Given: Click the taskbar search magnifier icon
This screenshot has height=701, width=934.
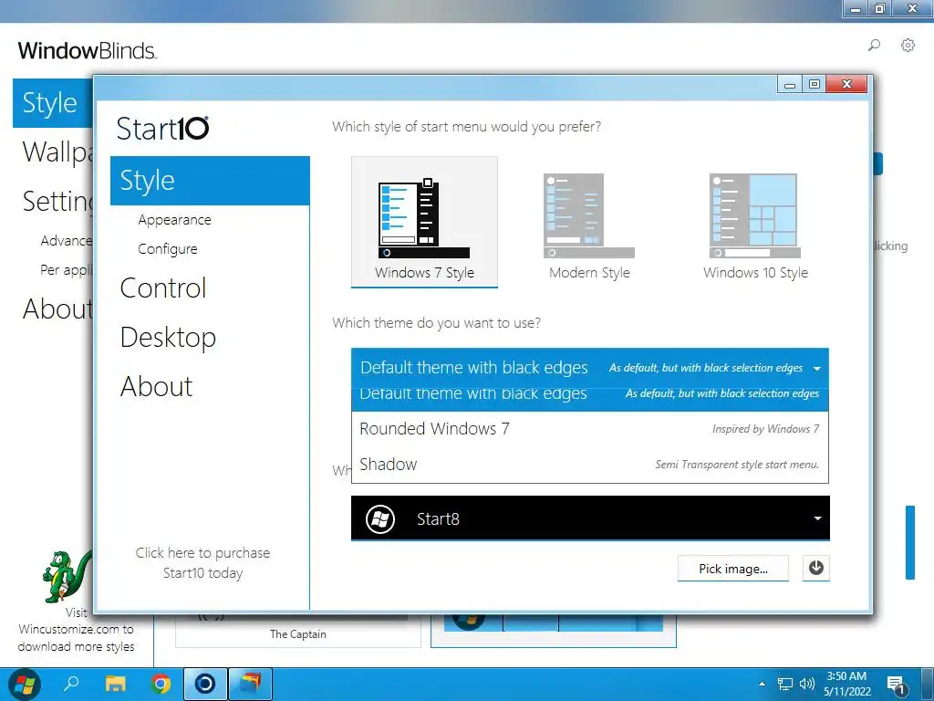Looking at the screenshot, I should (x=71, y=683).
